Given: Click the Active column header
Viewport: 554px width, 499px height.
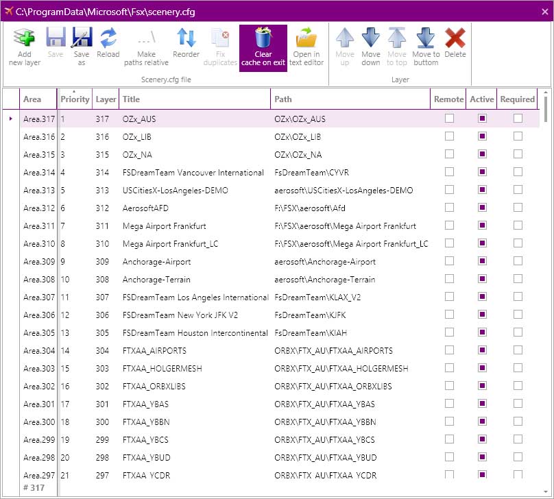Looking at the screenshot, I should [x=481, y=99].
